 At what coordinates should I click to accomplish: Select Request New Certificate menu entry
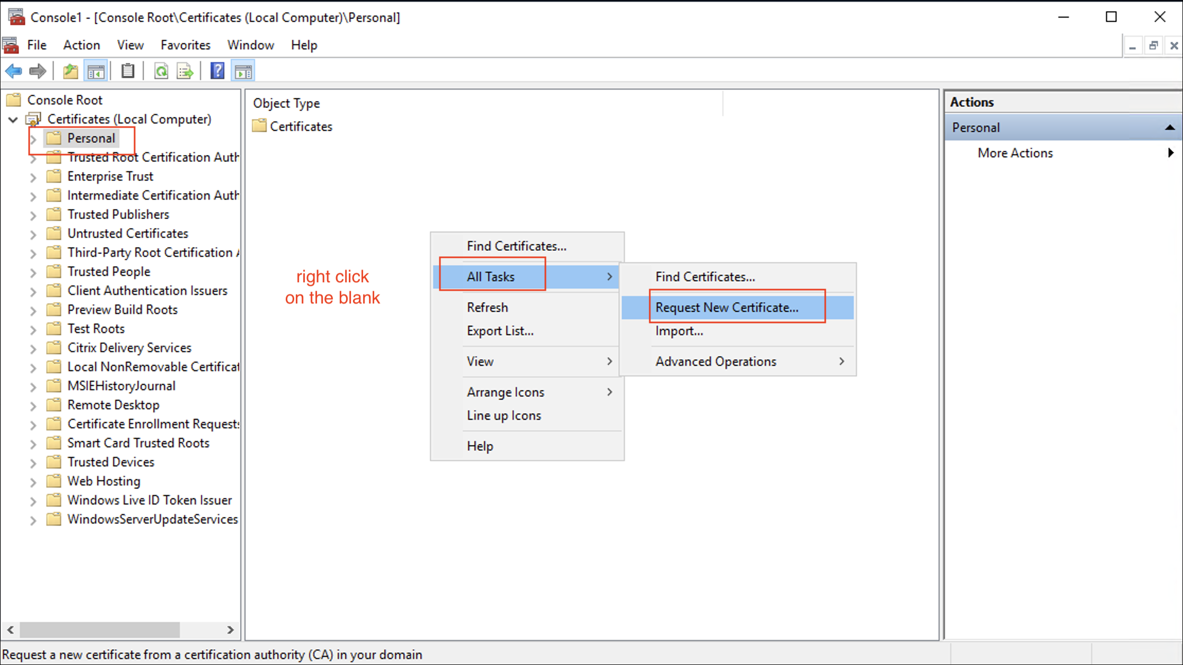pyautogui.click(x=727, y=308)
